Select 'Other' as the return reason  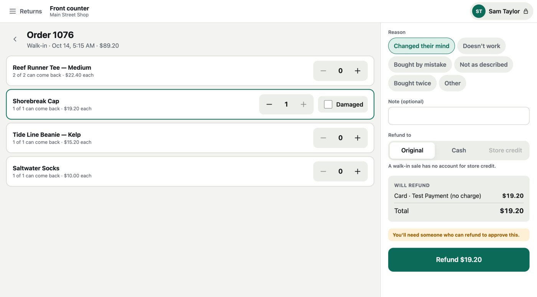[x=453, y=83]
